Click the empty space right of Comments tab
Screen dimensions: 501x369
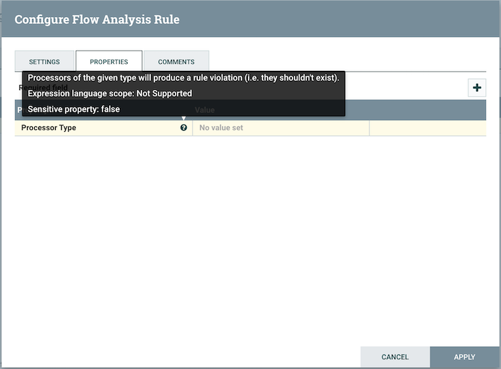click(342, 61)
